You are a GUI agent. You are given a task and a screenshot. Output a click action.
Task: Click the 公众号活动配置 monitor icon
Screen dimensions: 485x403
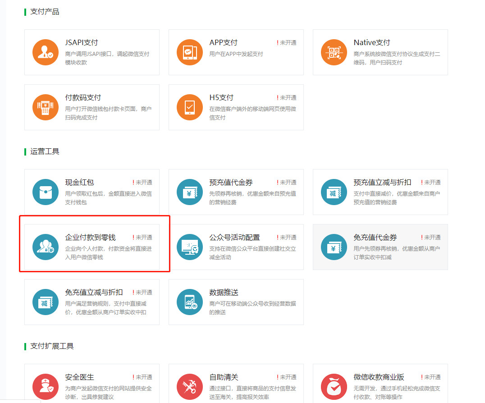190,247
